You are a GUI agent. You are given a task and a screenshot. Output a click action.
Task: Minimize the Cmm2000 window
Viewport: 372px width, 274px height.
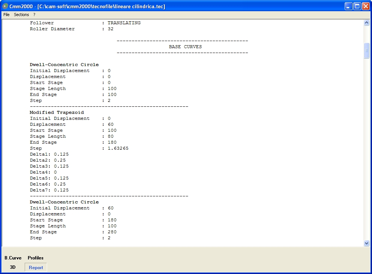pyautogui.click(x=348, y=6)
